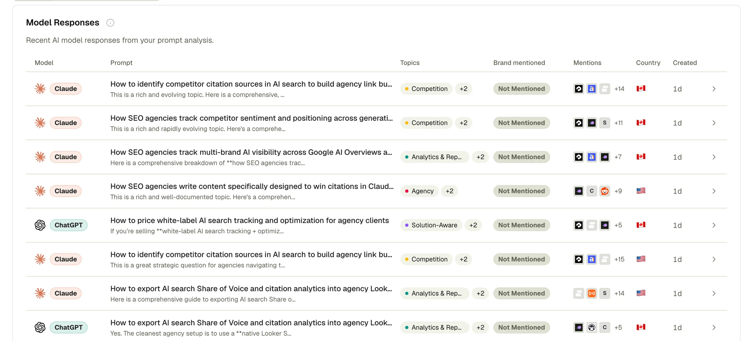The width and height of the screenshot is (753, 341).
Task: Show +2 topics in competitor sentiment row
Action: point(463,123)
